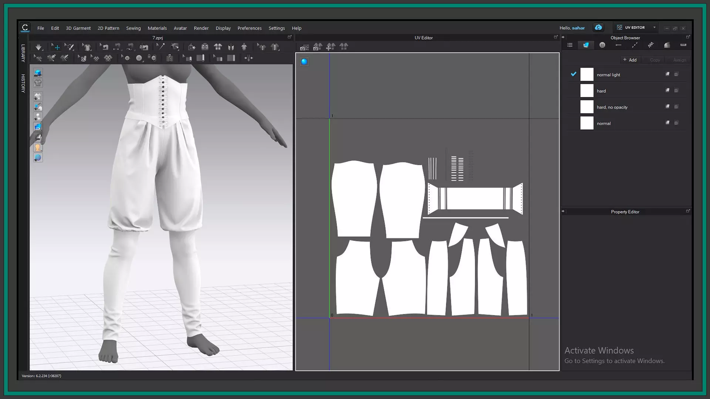Pick the Fasten Button lock tool
710x399 pixels.
[x=152, y=58]
